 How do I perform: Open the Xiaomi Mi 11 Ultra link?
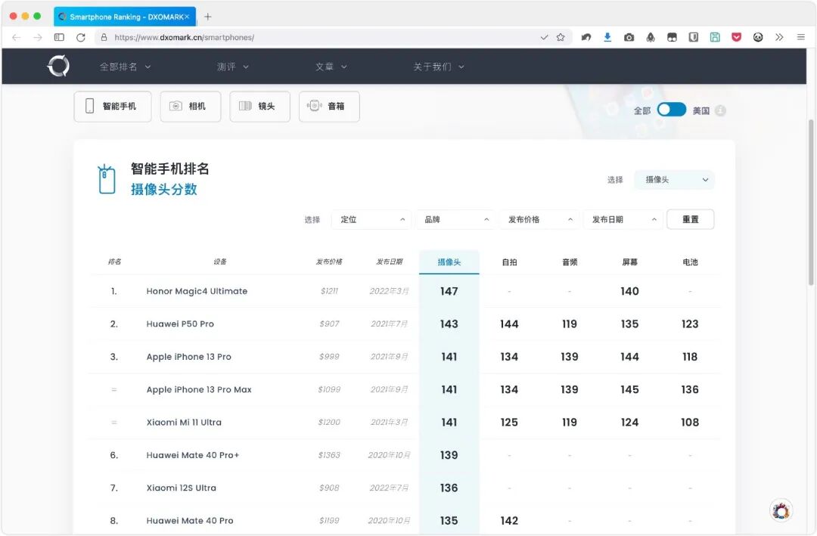tap(184, 423)
